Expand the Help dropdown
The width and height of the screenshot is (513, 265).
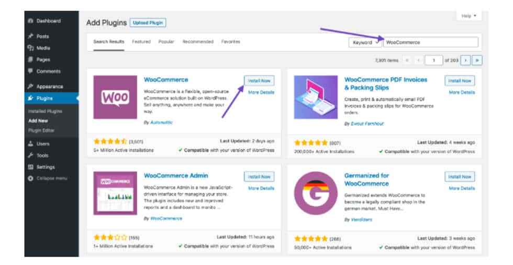pos(469,16)
